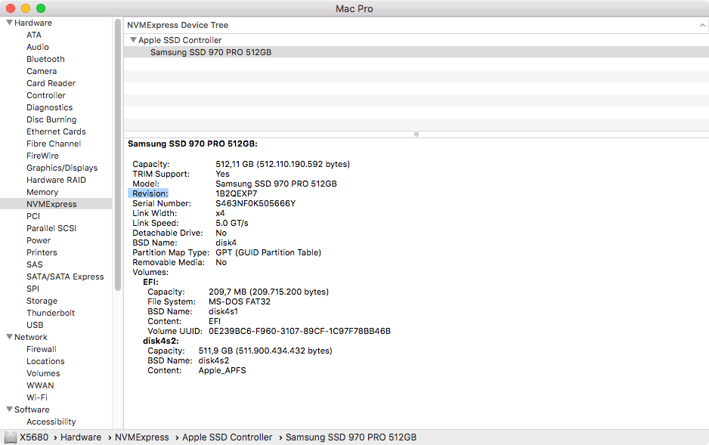Click the disk4s2 volume heading
709x445 pixels.
[161, 341]
